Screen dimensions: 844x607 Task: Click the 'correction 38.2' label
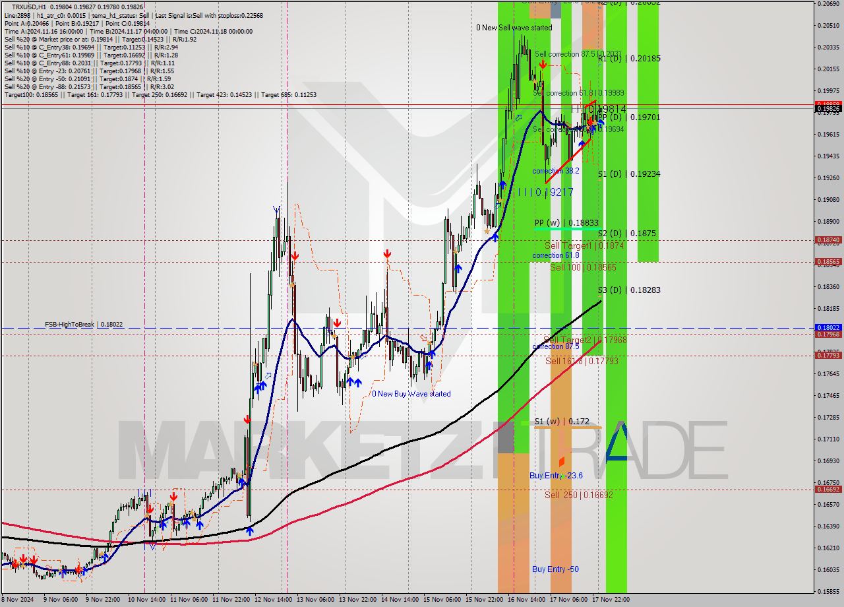coord(556,171)
